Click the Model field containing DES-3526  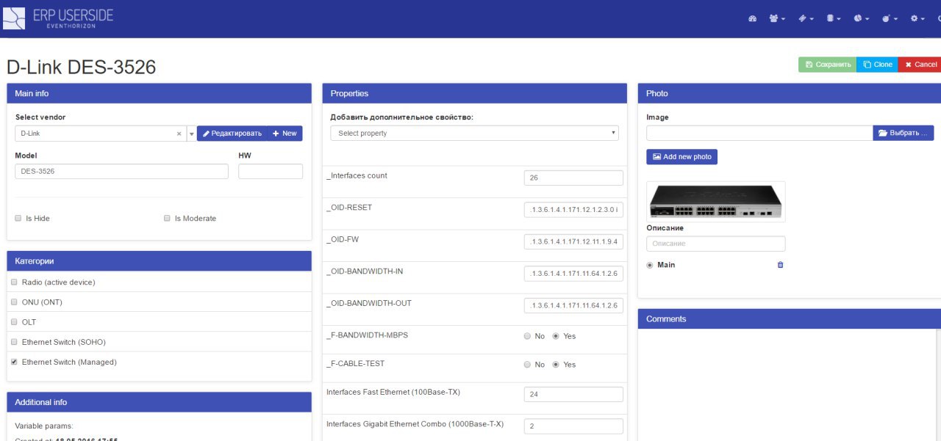pos(121,171)
